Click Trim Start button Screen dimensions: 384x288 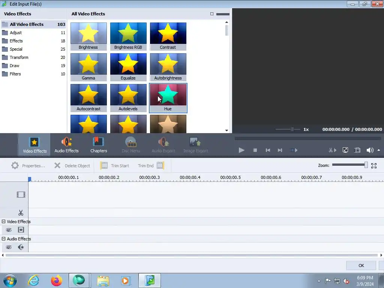(114, 165)
